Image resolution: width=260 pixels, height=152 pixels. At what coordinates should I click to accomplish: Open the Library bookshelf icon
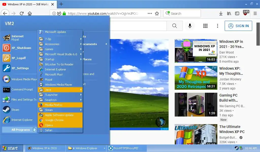click(229, 14)
